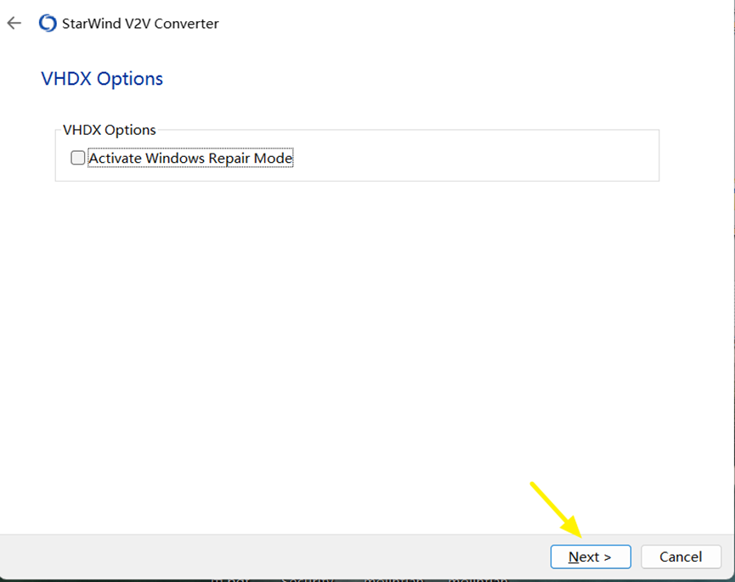735x582 pixels.
Task: Go back with the arrow icon
Action: pyautogui.click(x=14, y=23)
